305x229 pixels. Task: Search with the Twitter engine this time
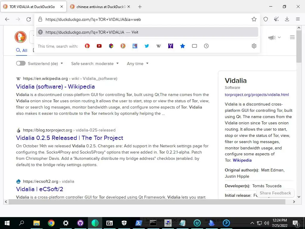pos(147,46)
